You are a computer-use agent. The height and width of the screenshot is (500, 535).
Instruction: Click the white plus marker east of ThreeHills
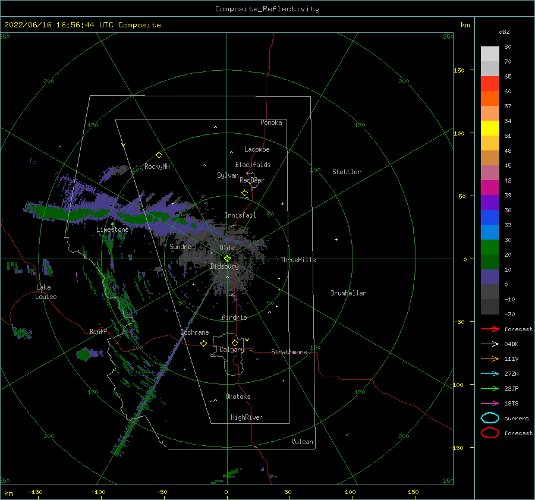click(336, 239)
